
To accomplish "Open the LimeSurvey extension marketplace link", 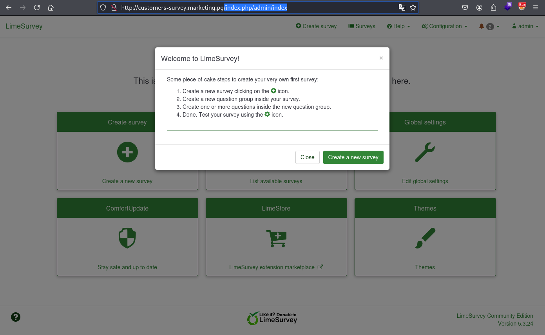I will tap(276, 267).
